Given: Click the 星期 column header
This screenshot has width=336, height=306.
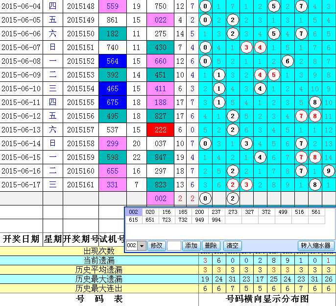Looking at the screenshot, I should tap(53, 239).
